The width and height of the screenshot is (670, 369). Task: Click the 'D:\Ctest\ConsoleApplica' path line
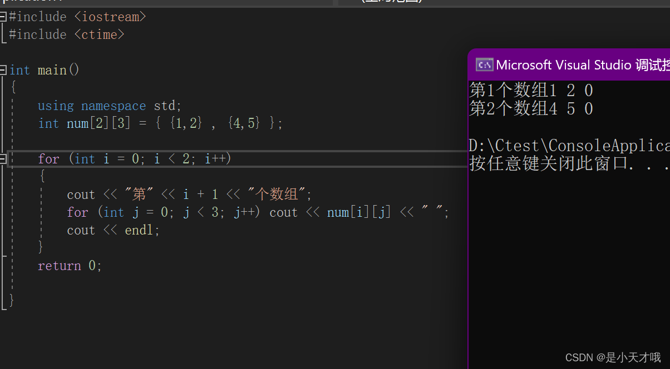[x=569, y=146]
